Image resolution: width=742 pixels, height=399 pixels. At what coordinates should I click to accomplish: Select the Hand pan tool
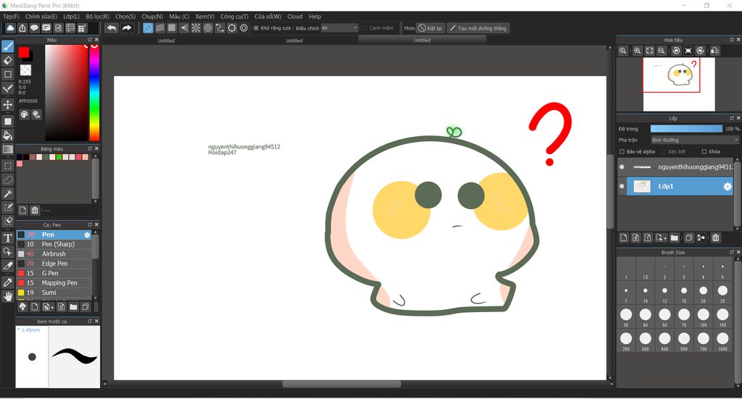(7, 296)
